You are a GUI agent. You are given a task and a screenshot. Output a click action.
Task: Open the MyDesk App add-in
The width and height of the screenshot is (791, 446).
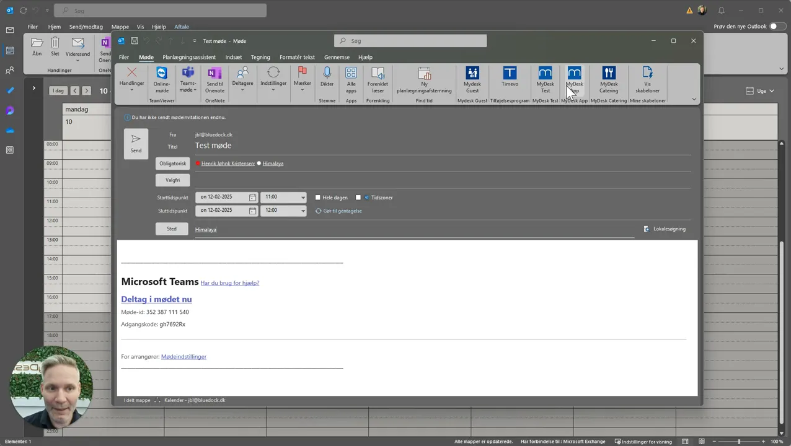coord(575,80)
